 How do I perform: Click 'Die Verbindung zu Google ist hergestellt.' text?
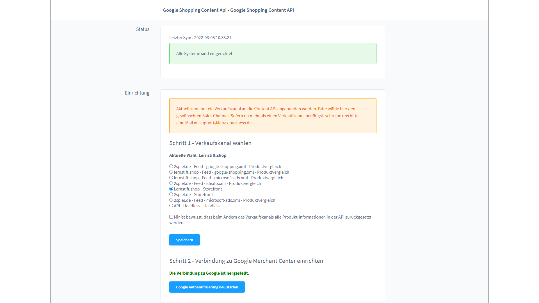209,273
